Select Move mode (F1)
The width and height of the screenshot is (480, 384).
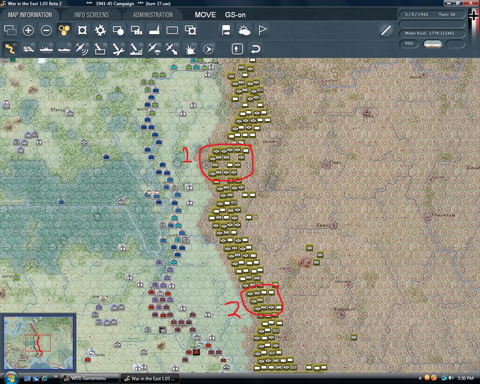click(10, 49)
